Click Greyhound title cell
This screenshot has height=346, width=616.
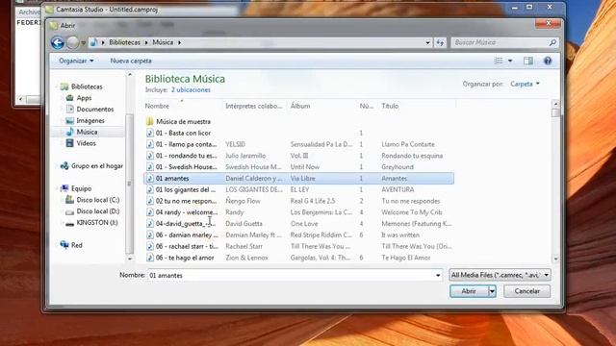[x=398, y=167]
